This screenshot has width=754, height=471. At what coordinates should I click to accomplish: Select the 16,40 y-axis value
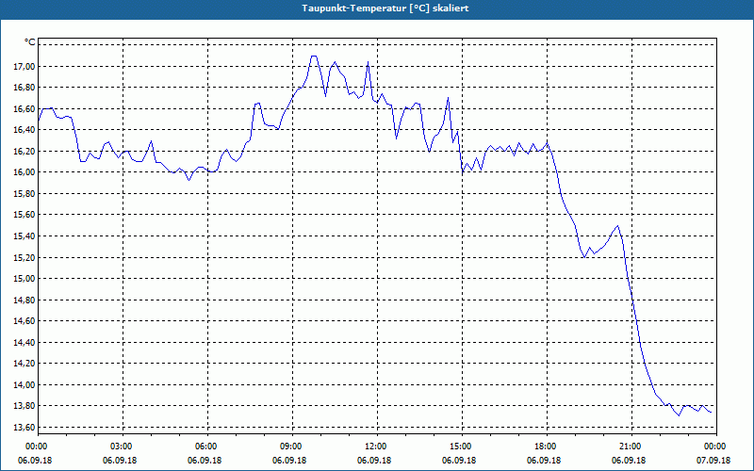pos(24,130)
